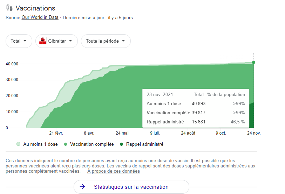Open the Our World in Data link
Image resolution: width=285 pixels, height=194 pixels.
(x=40, y=17)
